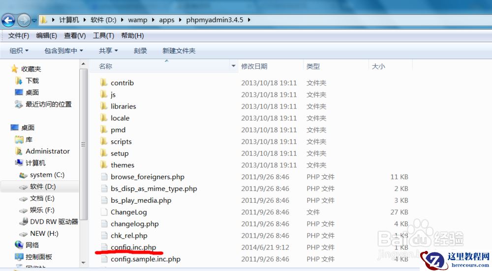Image resolution: width=492 pixels, height=271 pixels.
Task: Click sidebar scrollbar up arrow
Action: (84, 64)
